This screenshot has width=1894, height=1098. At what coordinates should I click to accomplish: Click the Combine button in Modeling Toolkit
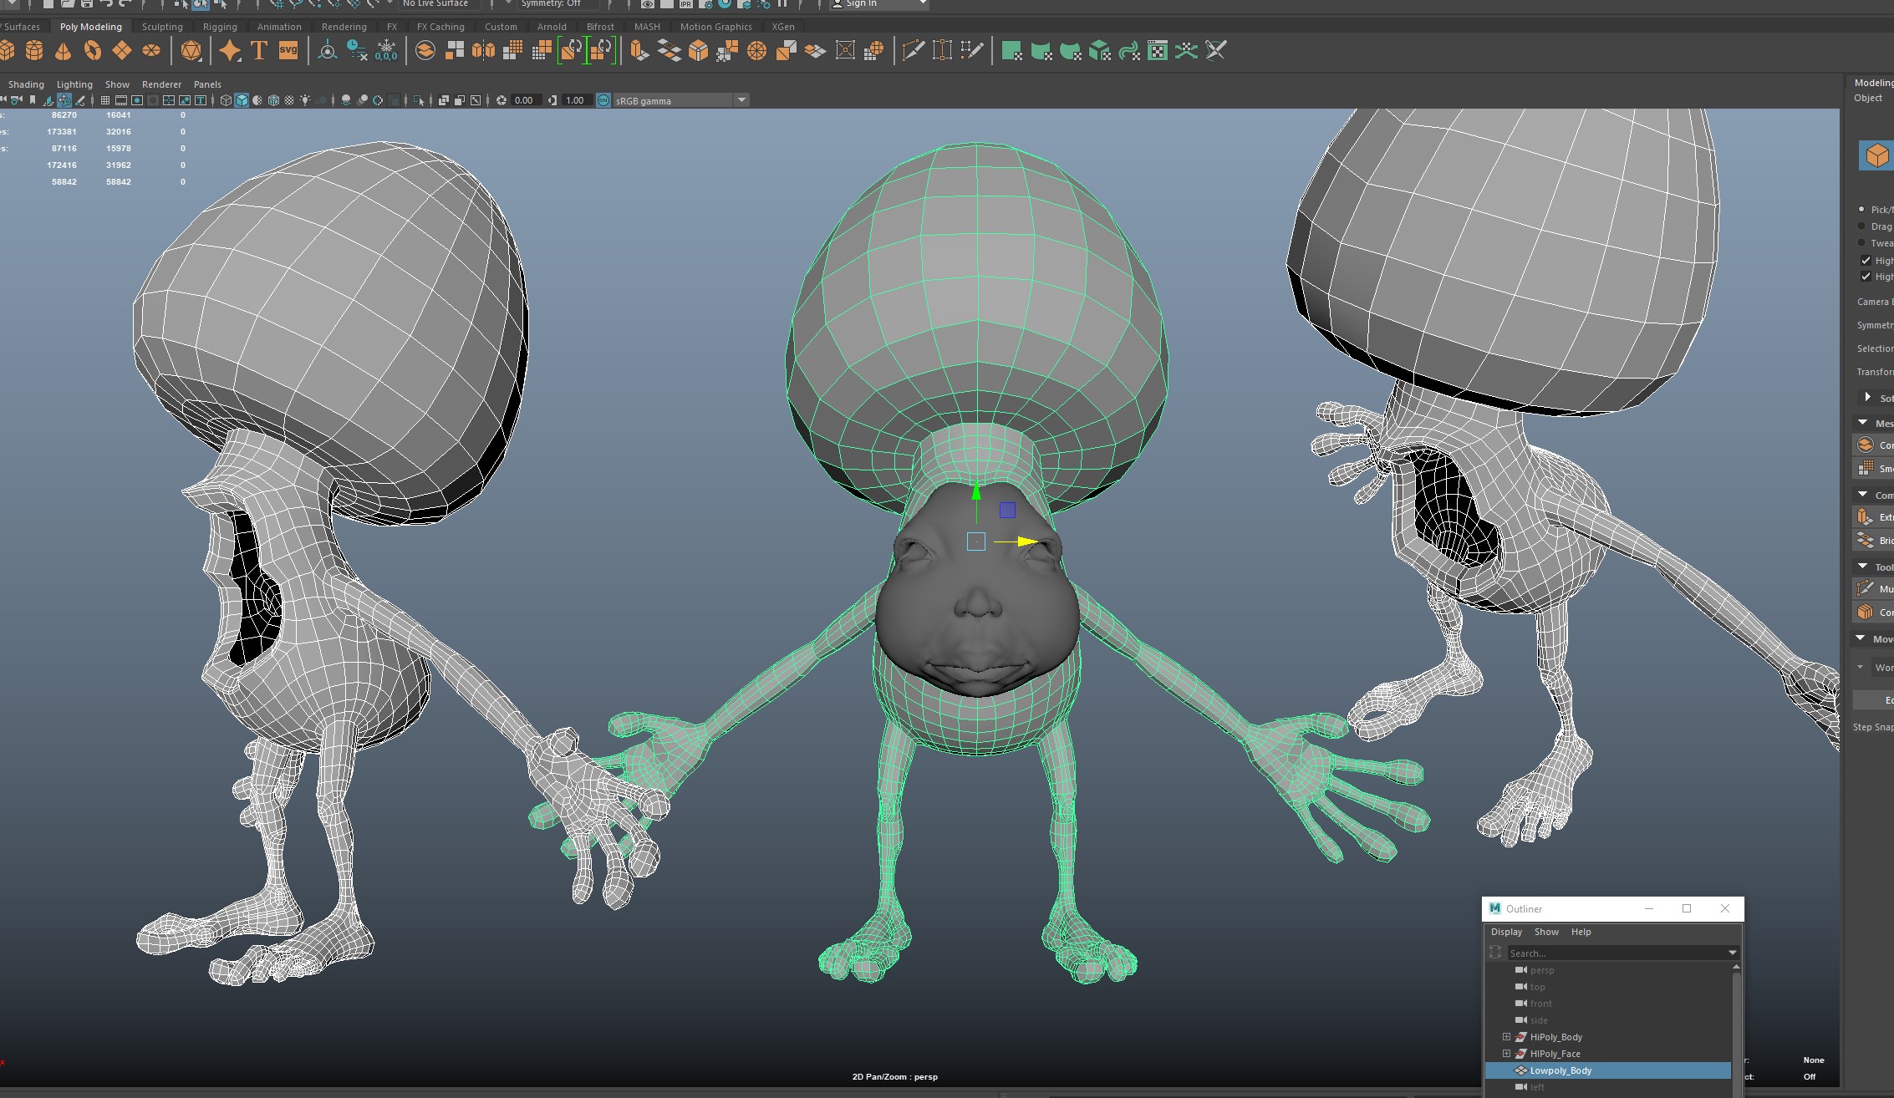click(1874, 445)
